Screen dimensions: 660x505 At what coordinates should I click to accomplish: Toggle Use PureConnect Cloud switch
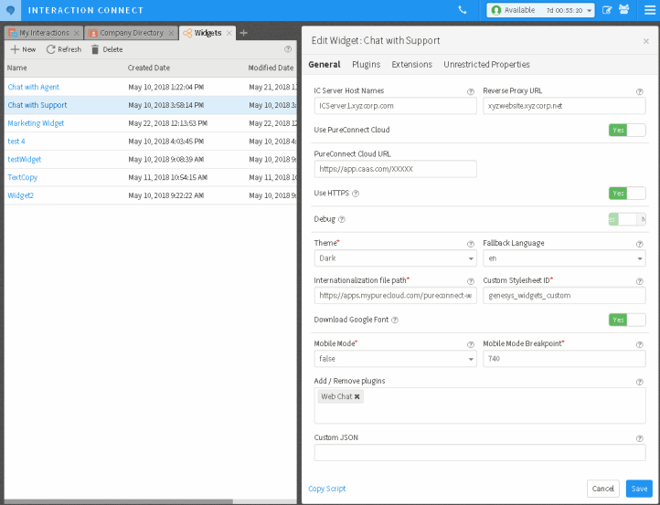coord(626,130)
